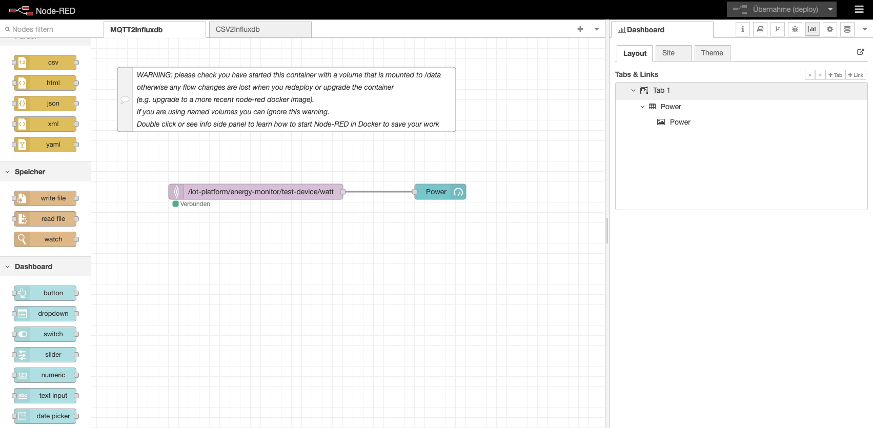Open the debug messages bug icon
Image resolution: width=873 pixels, height=428 pixels.
point(795,29)
